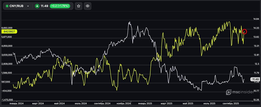Click the 4,650,000 left axis value
261x107 pixels.
(7, 46)
